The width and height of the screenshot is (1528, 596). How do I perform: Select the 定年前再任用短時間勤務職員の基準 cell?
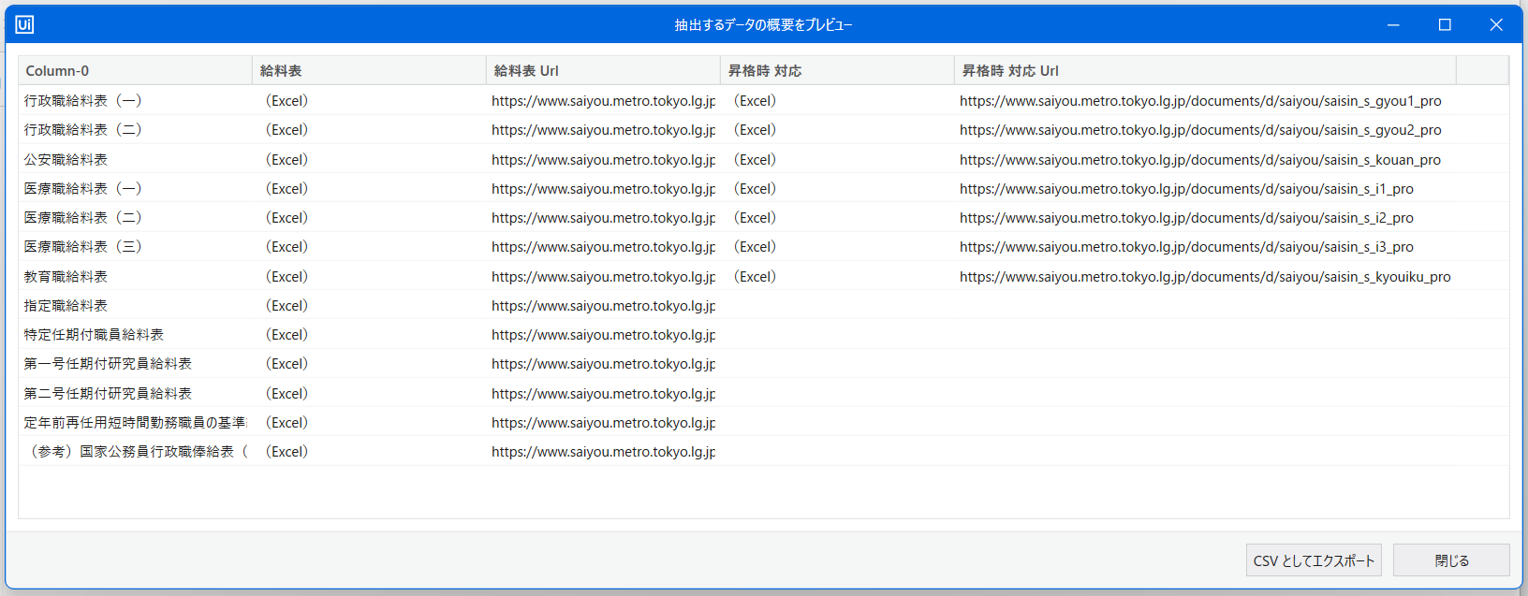tap(135, 423)
